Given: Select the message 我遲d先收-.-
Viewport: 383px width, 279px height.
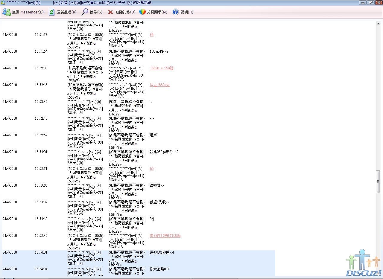Looking at the screenshot, I should (x=159, y=202).
